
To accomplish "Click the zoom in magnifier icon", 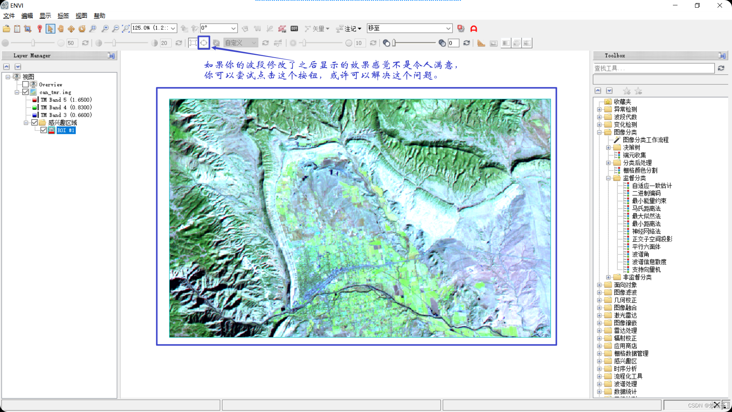I will (105, 29).
